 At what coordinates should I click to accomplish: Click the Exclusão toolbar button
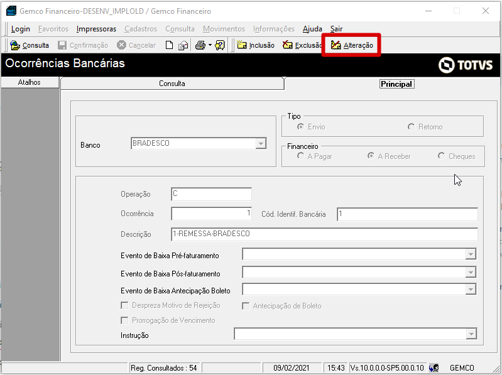pyautogui.click(x=302, y=45)
